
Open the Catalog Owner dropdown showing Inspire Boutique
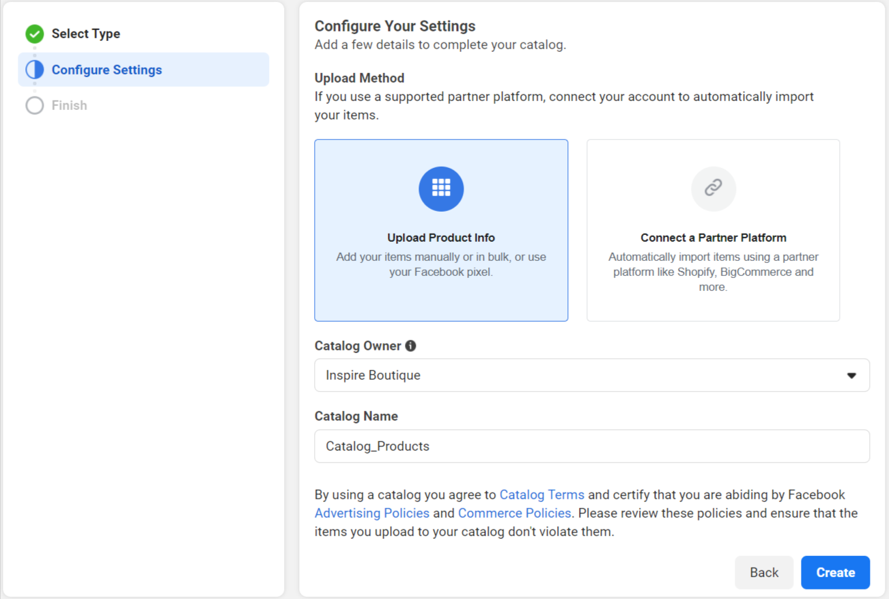[592, 375]
